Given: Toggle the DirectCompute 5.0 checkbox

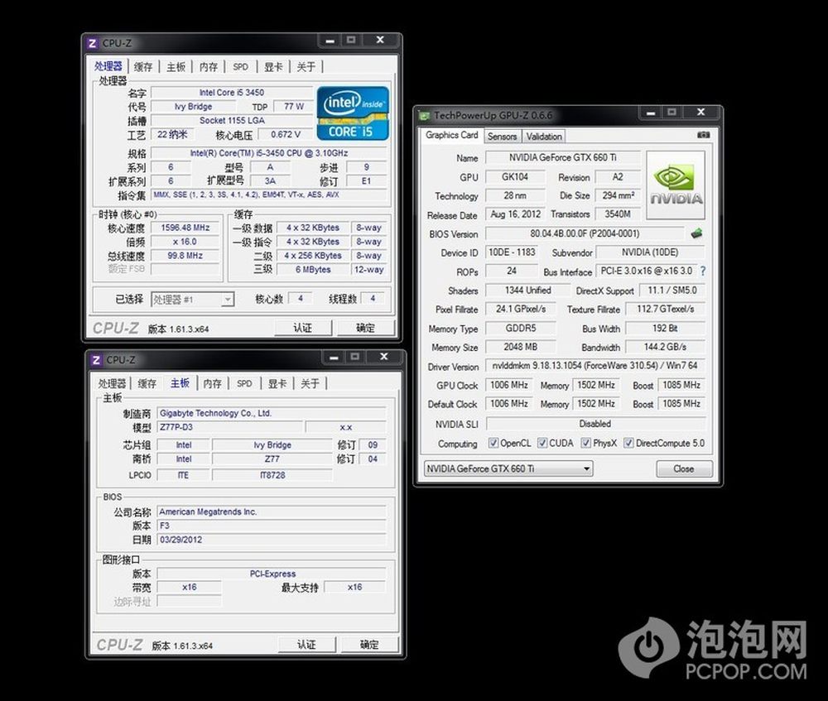Looking at the screenshot, I should [628, 443].
